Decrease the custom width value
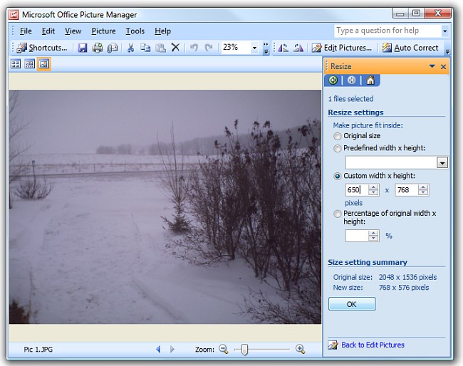The width and height of the screenshot is (463, 366). click(374, 192)
